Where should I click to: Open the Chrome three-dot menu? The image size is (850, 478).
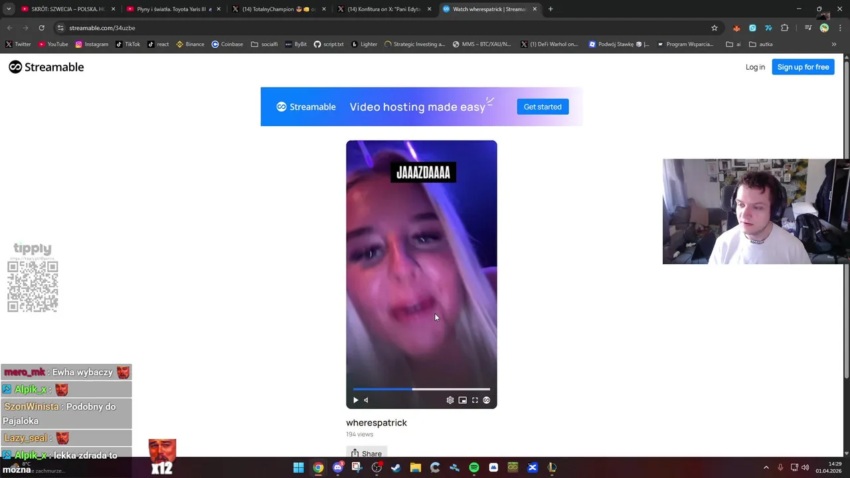(x=840, y=28)
